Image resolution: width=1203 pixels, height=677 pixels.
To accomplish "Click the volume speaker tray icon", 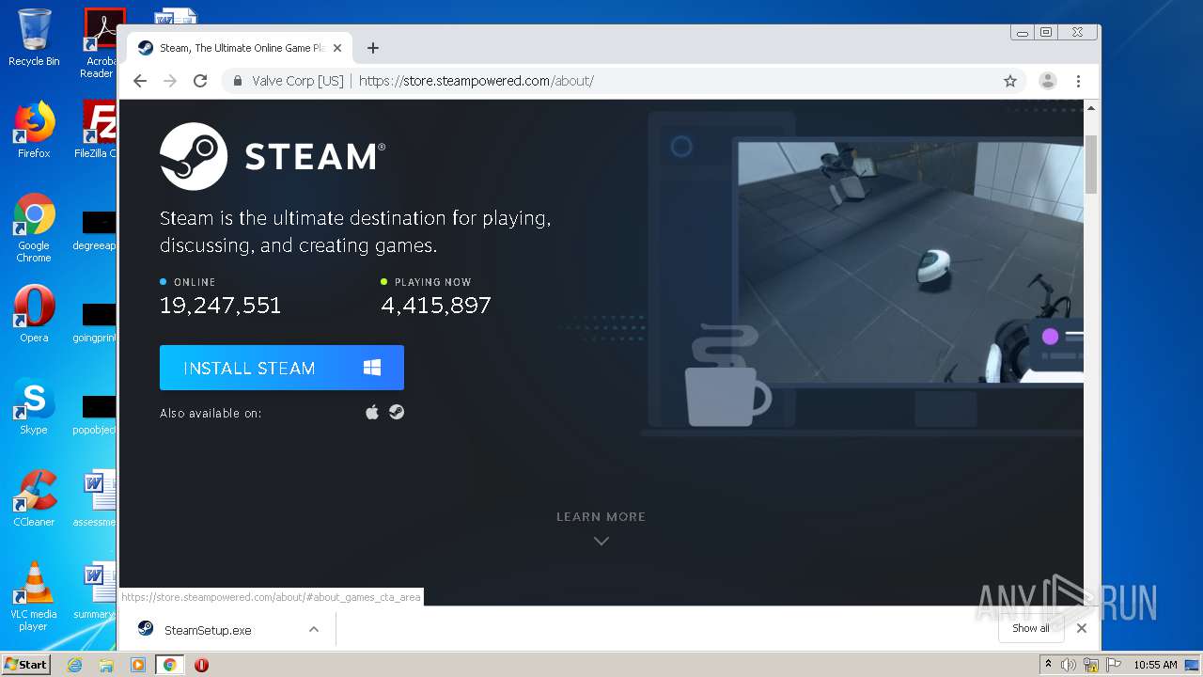I will [1069, 665].
